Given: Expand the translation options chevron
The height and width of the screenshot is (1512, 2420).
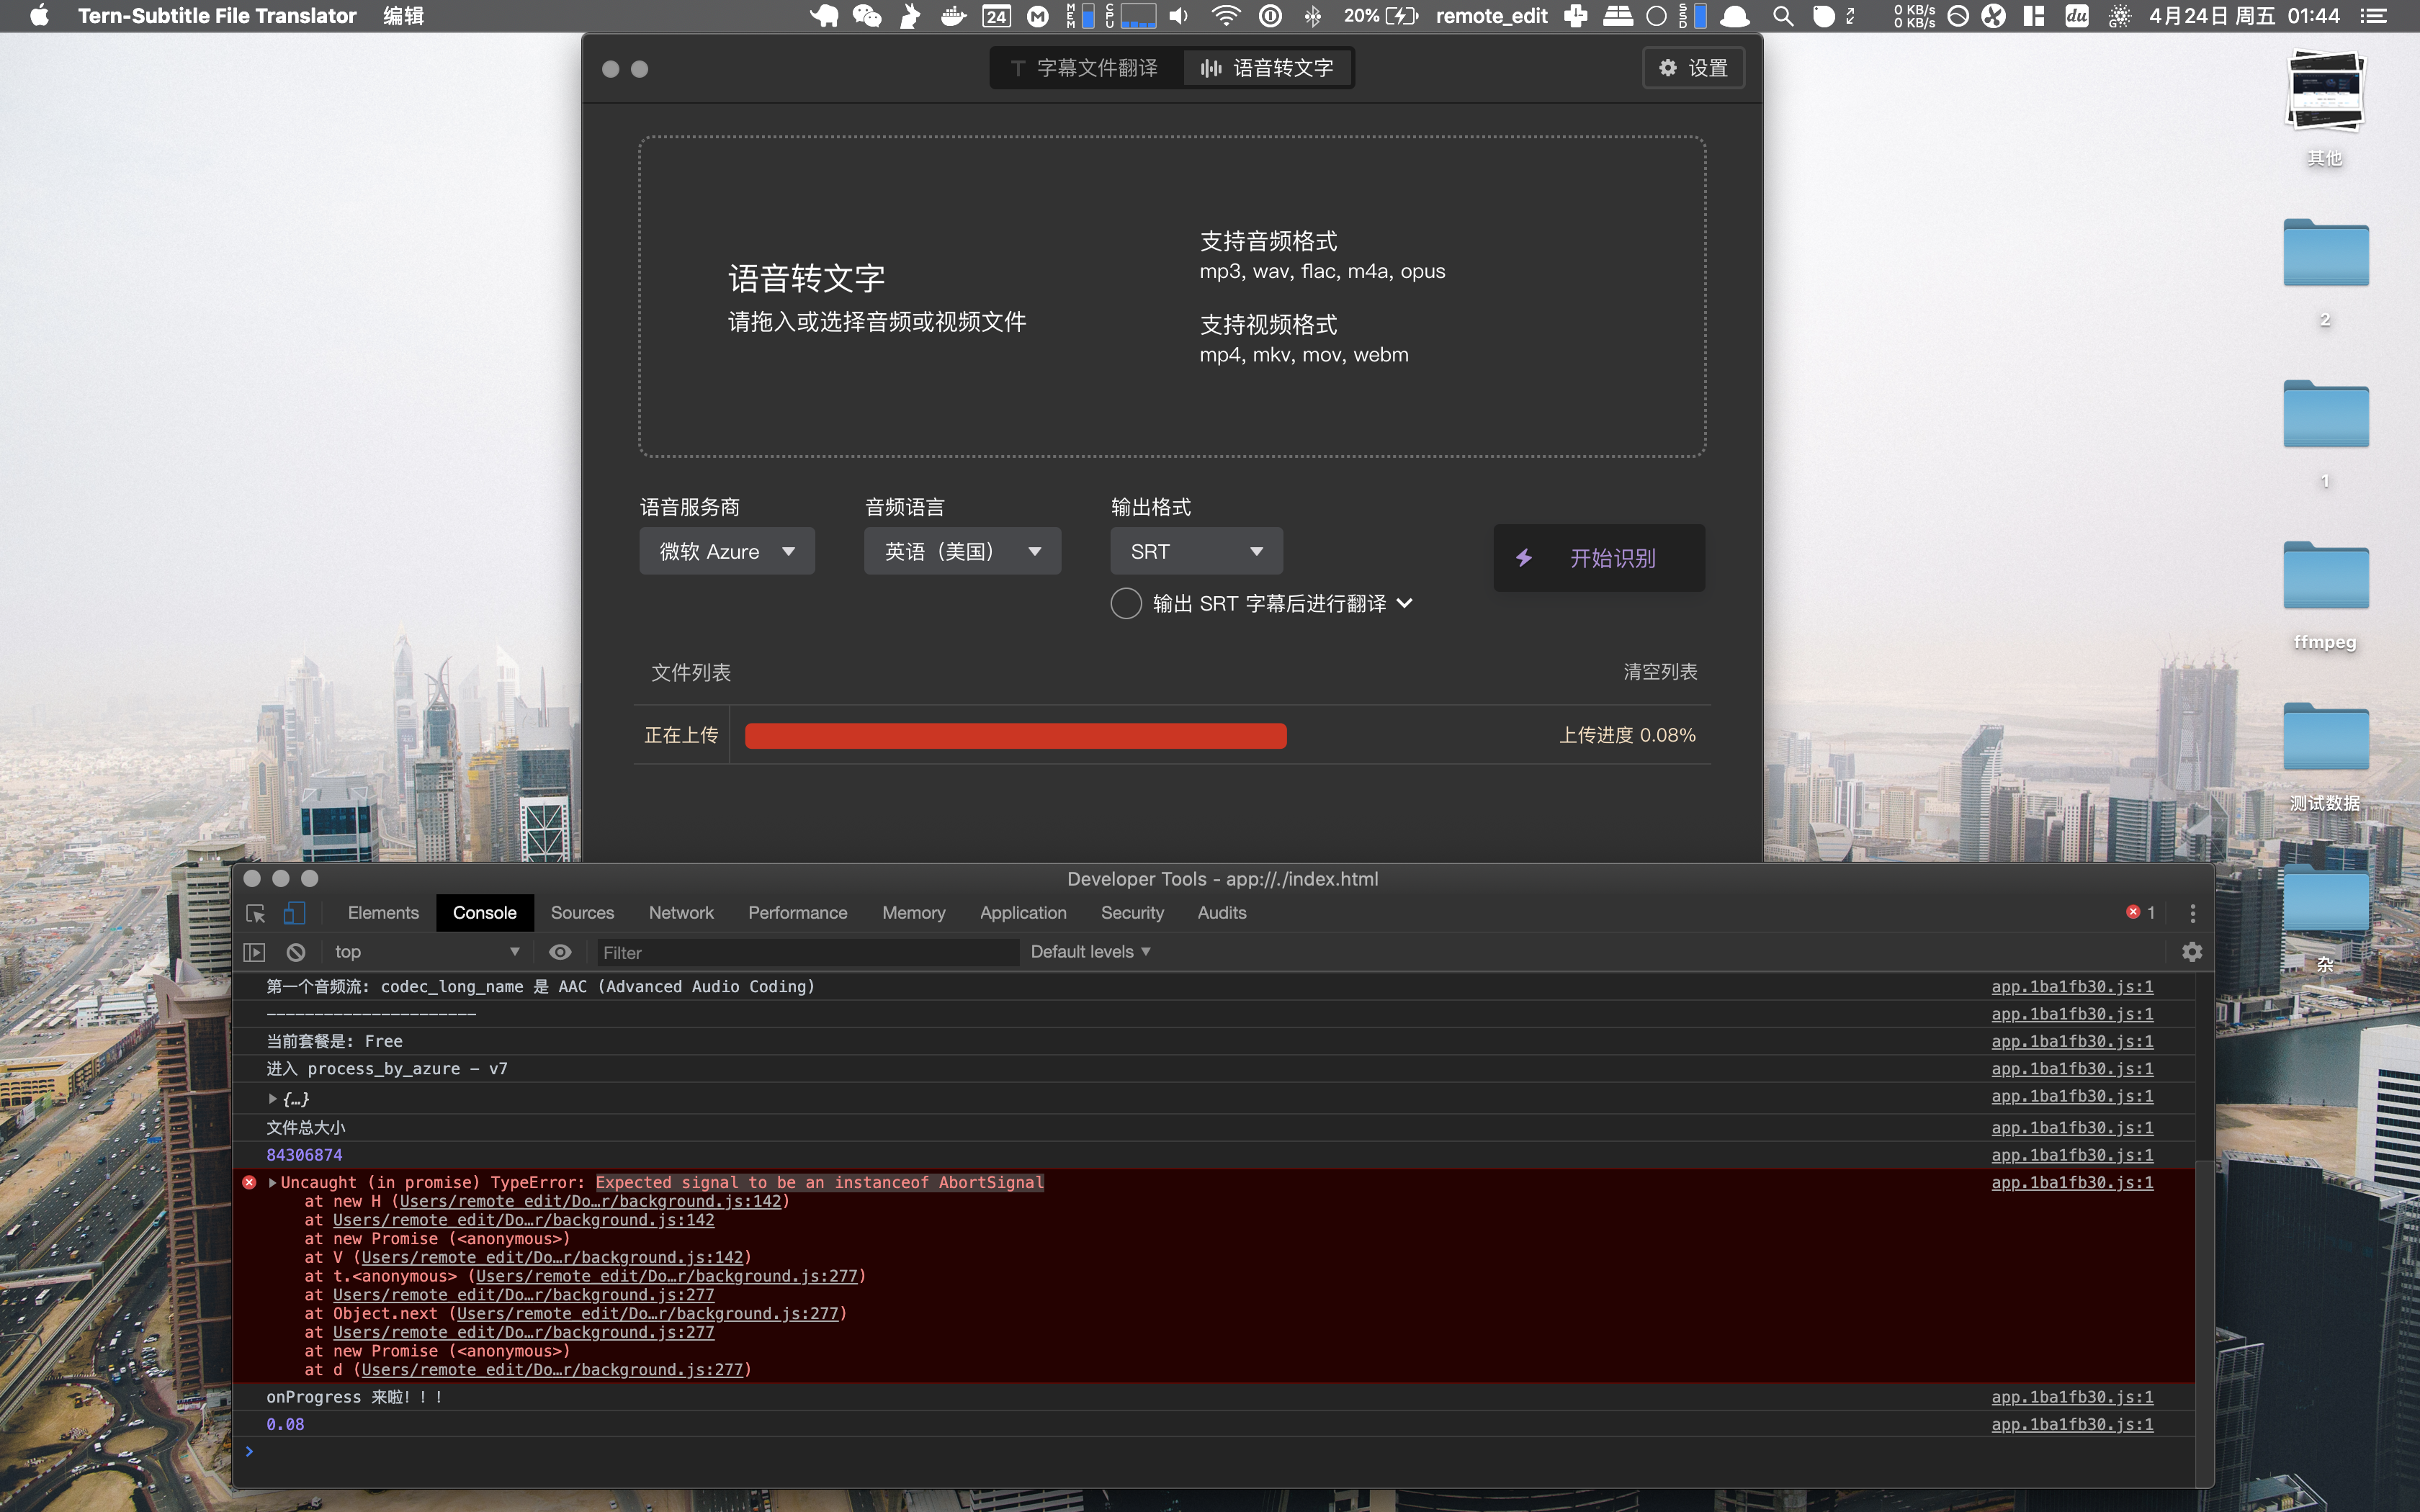Looking at the screenshot, I should point(1405,603).
